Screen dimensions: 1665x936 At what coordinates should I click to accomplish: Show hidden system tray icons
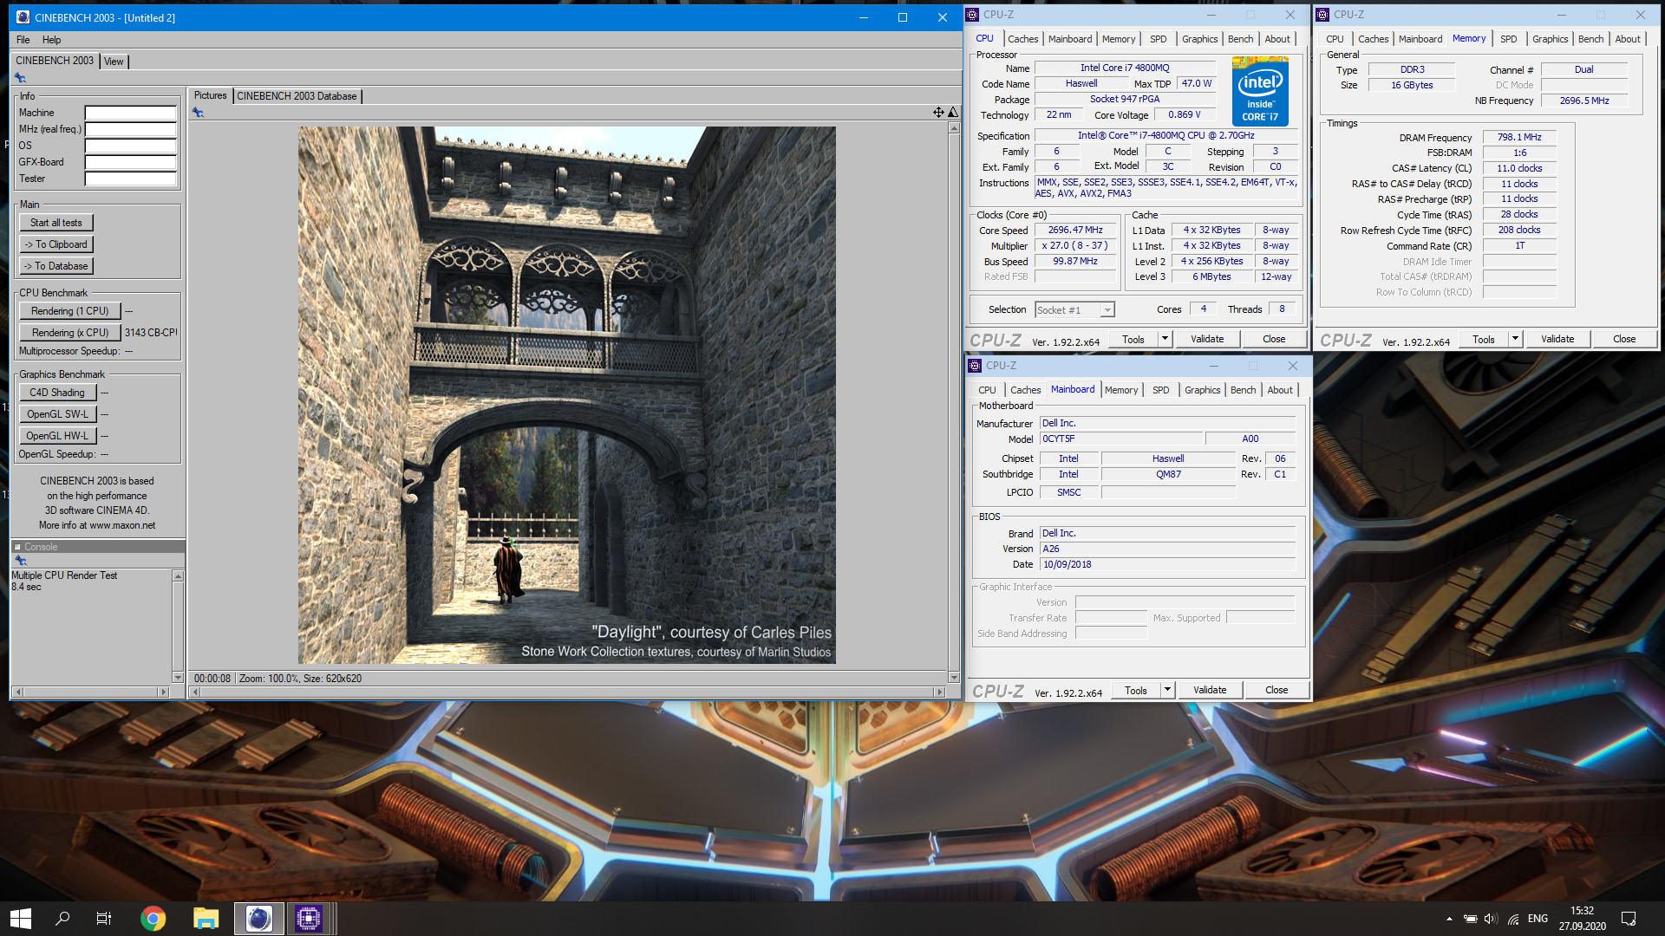[x=1449, y=919]
